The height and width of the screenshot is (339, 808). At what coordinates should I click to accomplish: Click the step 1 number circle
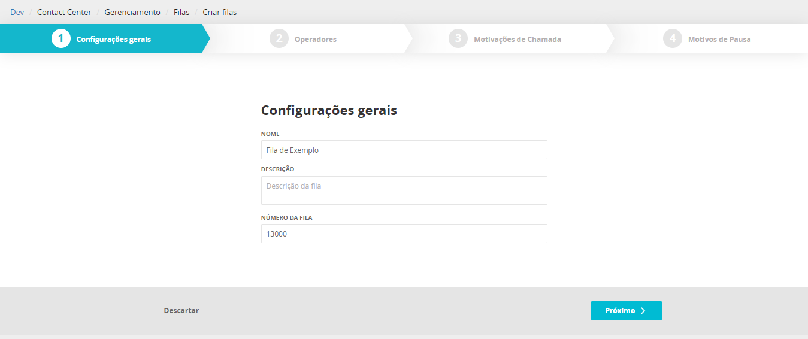61,39
